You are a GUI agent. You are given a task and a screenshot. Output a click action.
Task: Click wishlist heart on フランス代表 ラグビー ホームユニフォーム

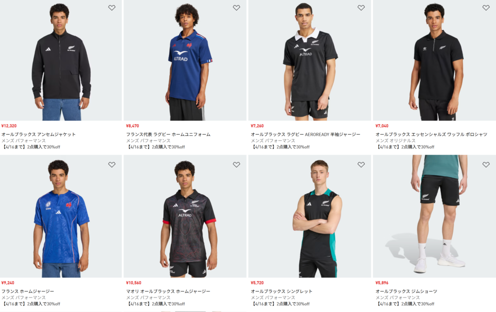pyautogui.click(x=236, y=8)
